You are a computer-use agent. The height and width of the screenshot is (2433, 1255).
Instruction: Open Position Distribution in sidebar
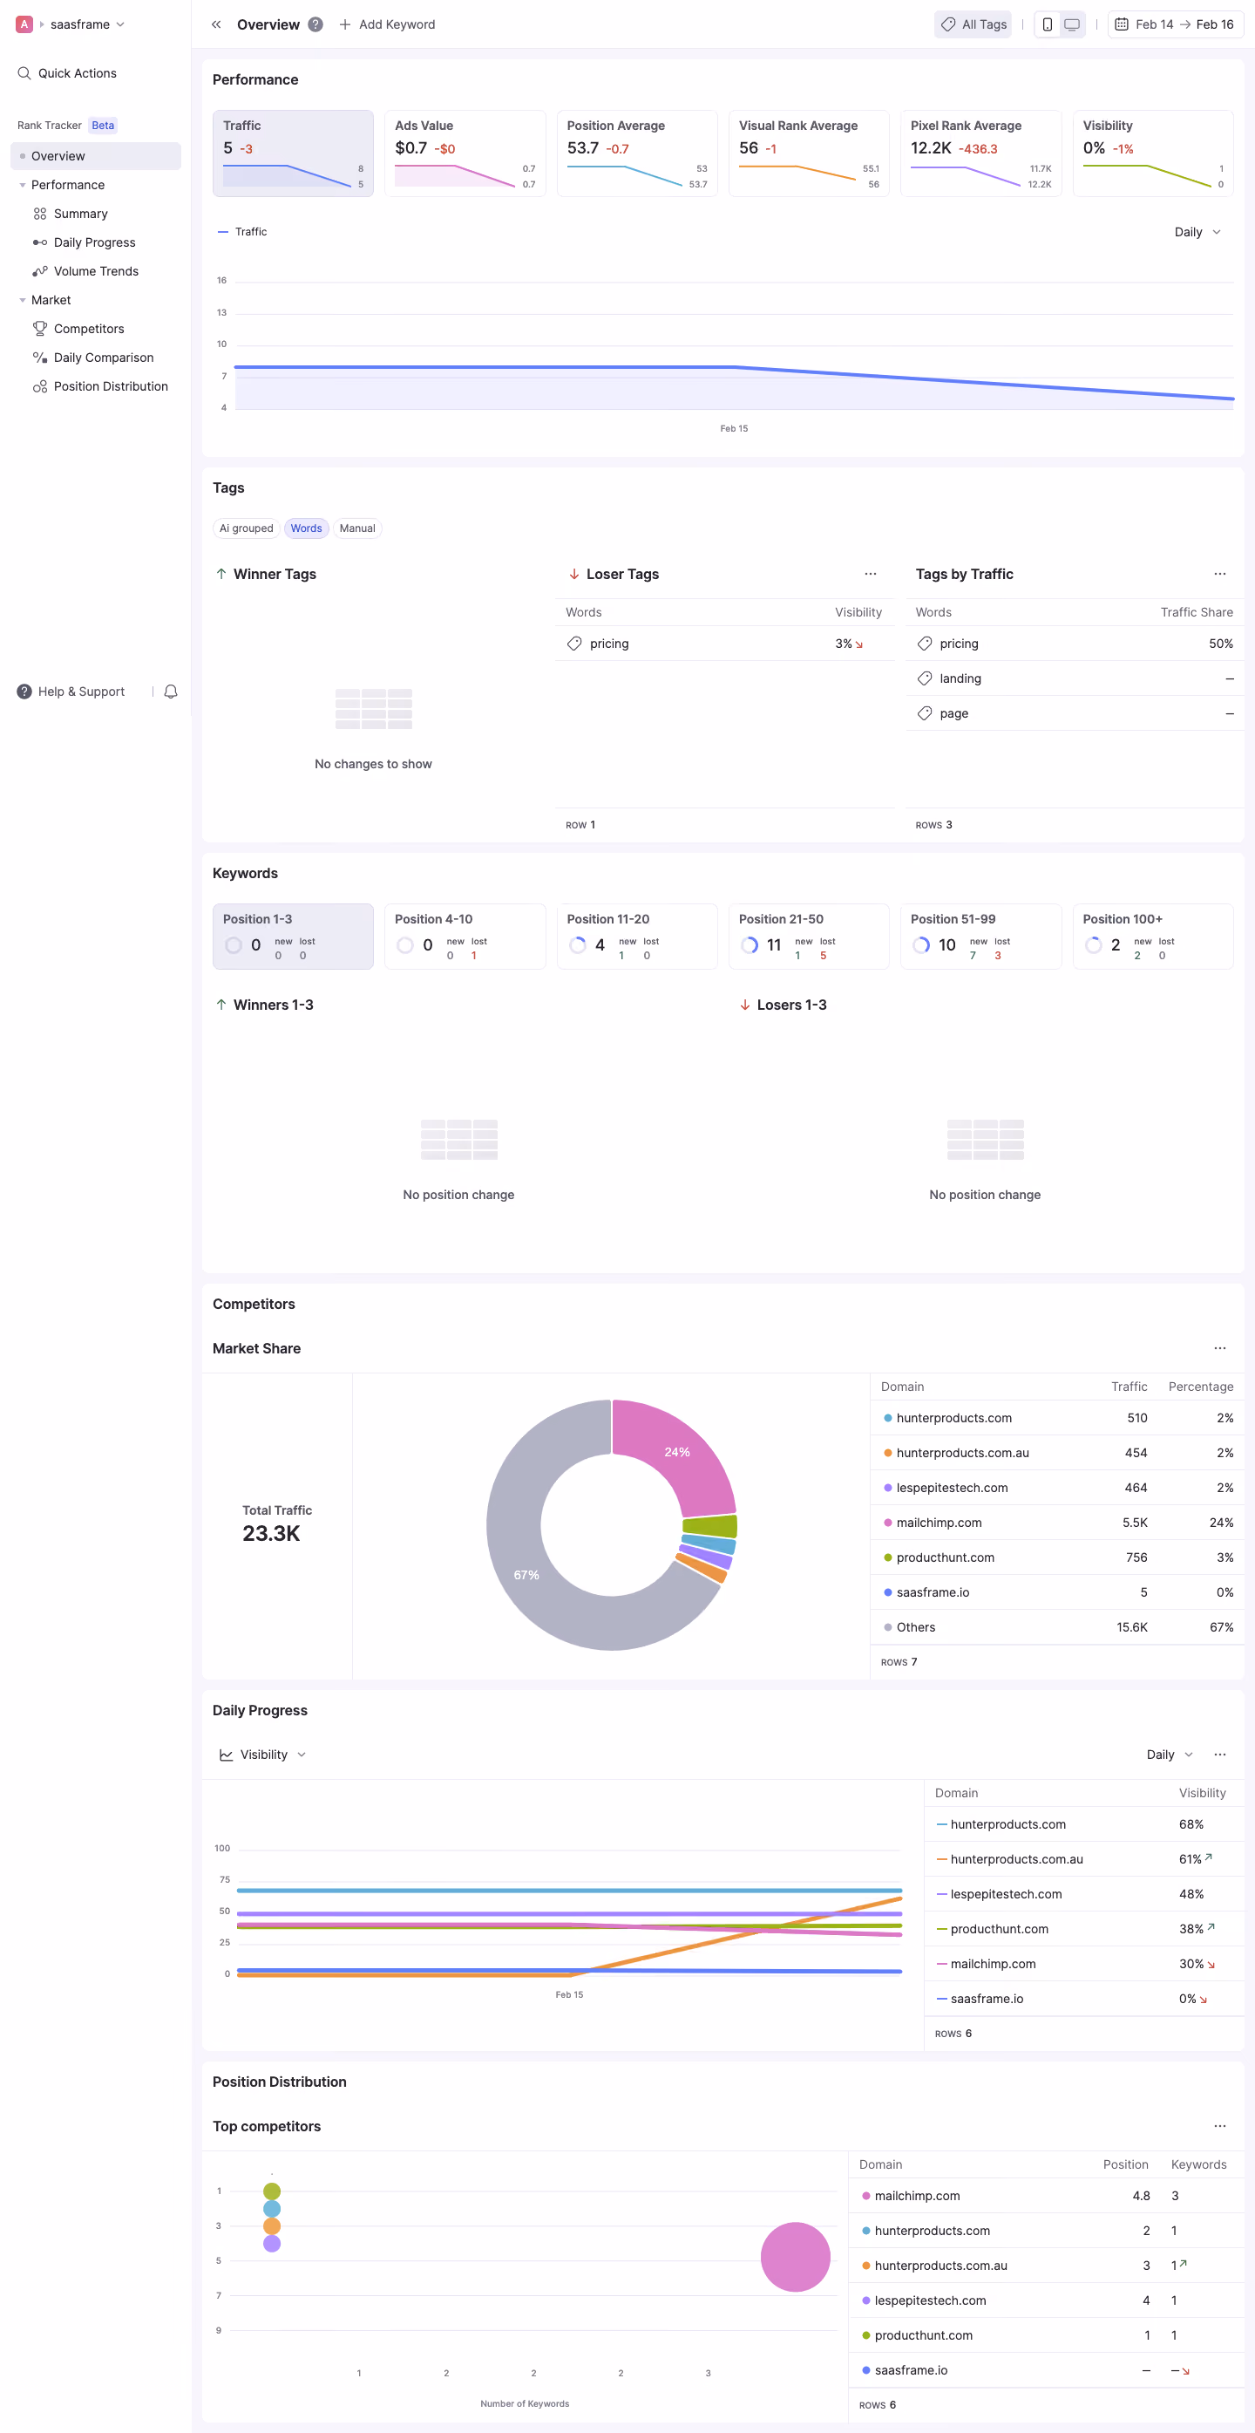(94, 386)
